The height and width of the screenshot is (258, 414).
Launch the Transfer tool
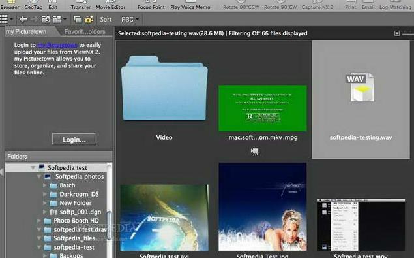(x=81, y=5)
